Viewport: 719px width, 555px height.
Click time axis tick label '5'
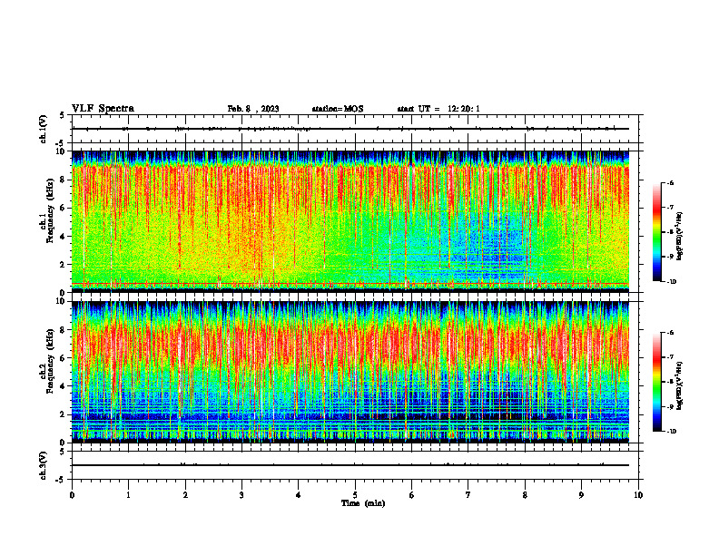point(355,495)
